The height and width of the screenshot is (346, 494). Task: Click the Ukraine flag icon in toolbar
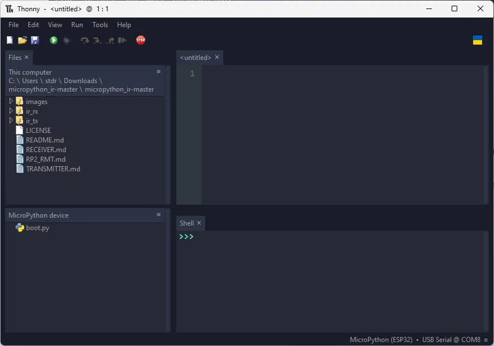(x=478, y=40)
